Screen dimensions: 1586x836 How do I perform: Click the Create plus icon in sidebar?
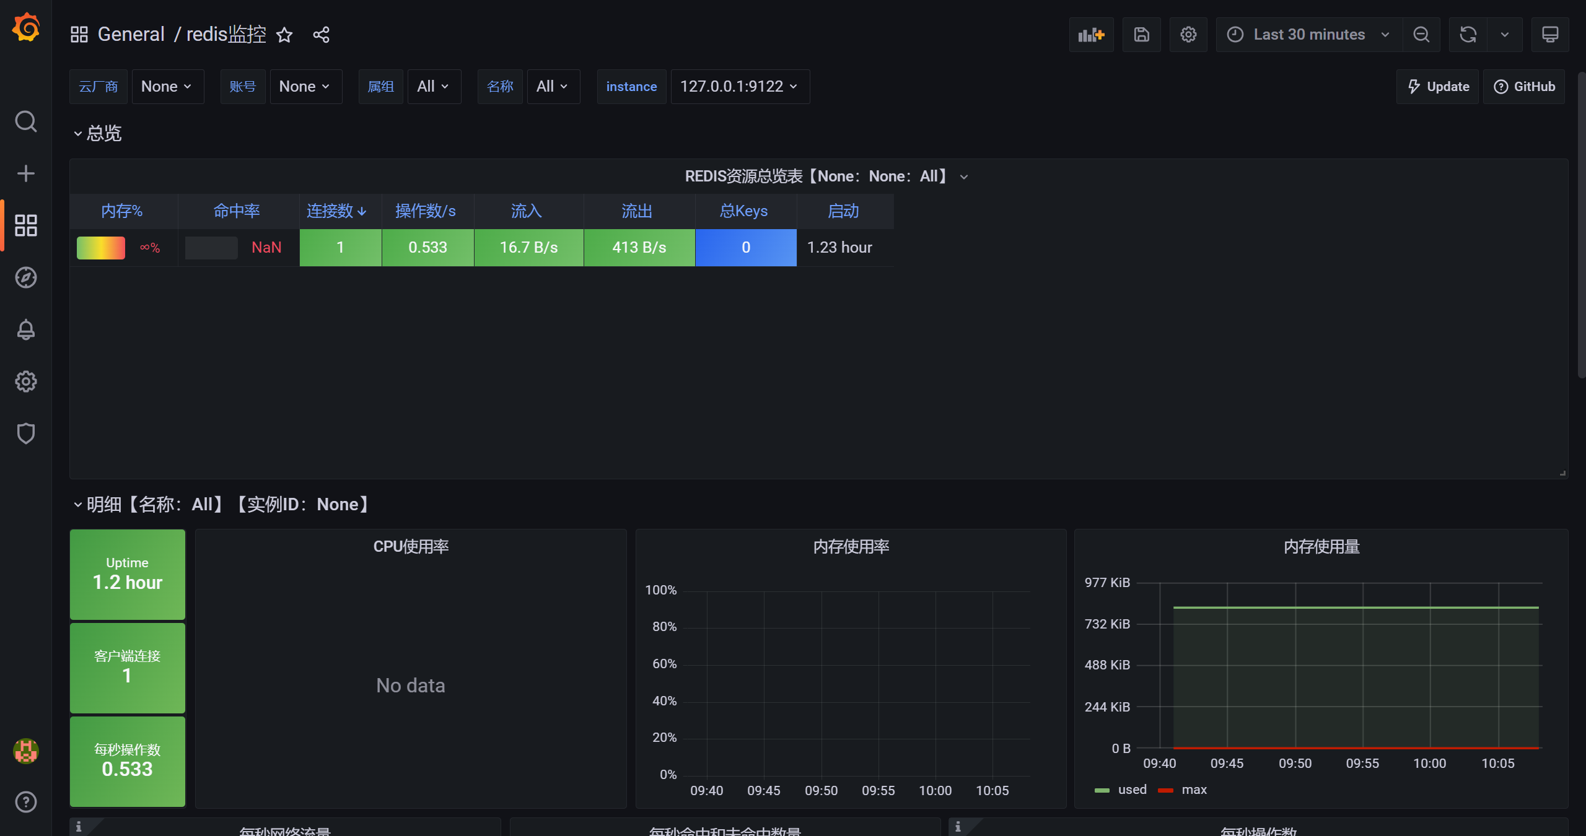26,173
